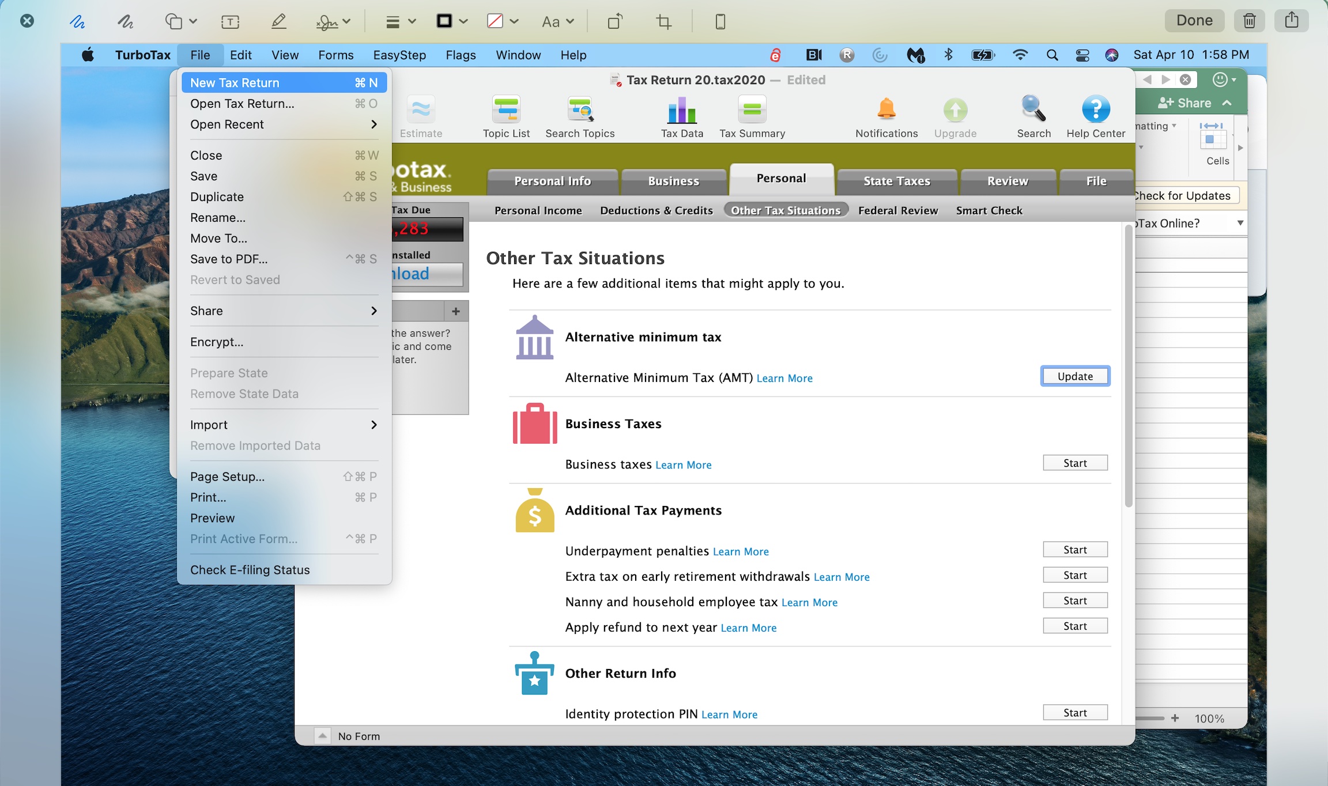Click the Excel zoom in plus button
The height and width of the screenshot is (786, 1328).
pyautogui.click(x=1175, y=718)
